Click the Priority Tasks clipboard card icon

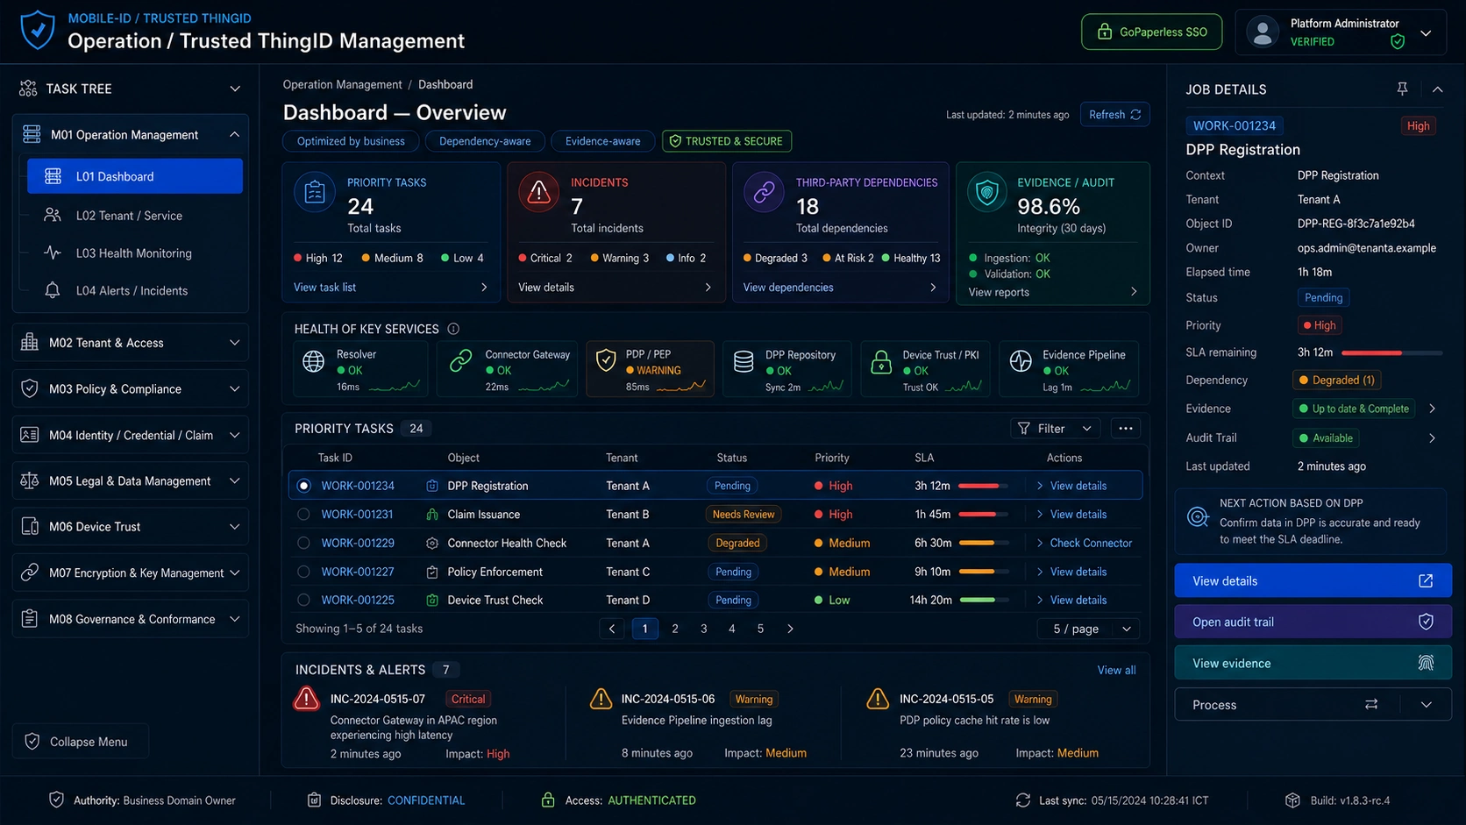pos(315,193)
